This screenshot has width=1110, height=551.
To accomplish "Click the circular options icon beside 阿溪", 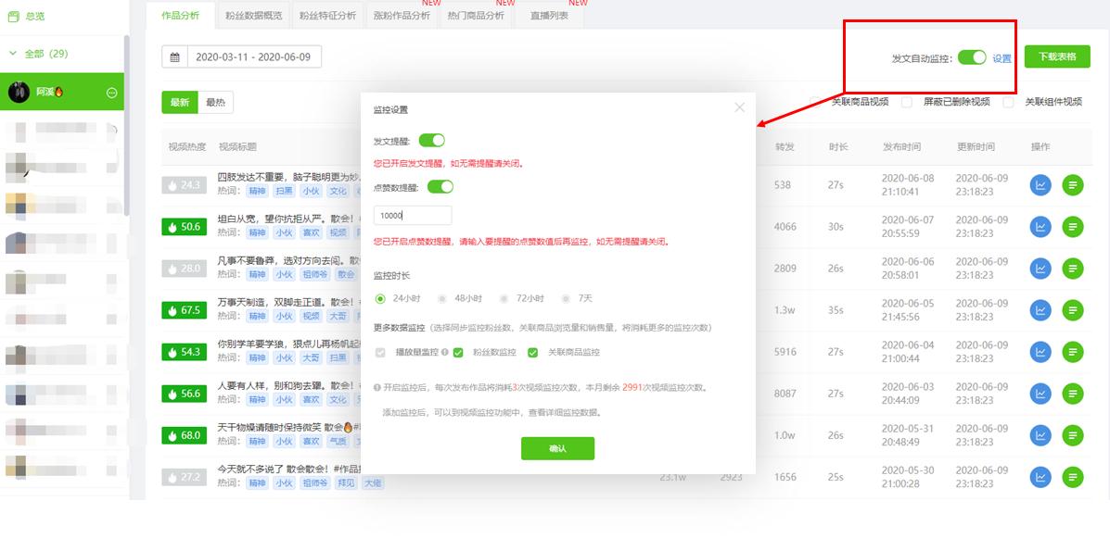I will pos(113,92).
